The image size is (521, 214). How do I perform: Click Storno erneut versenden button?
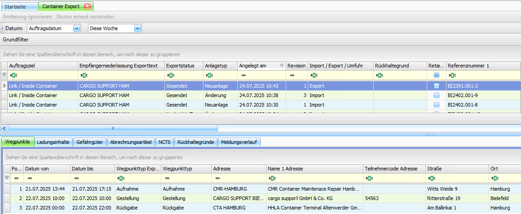click(85, 17)
